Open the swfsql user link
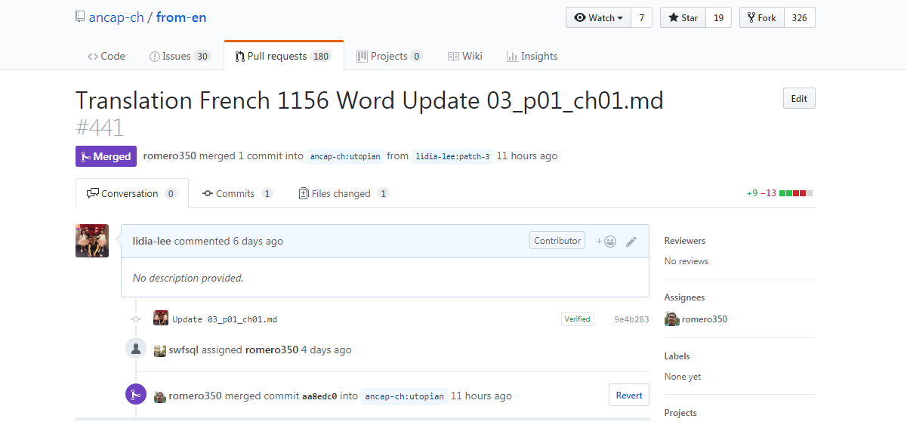The image size is (907, 425). [x=184, y=350]
